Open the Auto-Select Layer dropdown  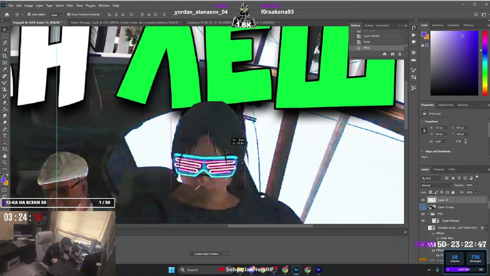[x=56, y=15]
